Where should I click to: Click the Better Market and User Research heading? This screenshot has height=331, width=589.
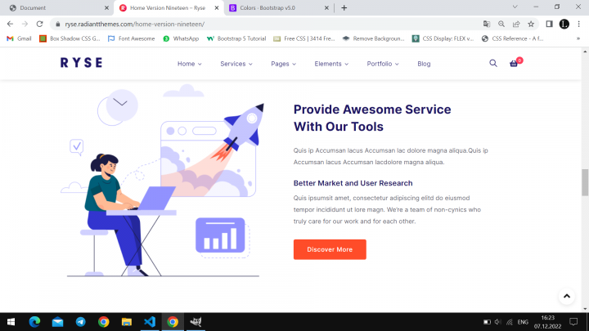point(353,183)
